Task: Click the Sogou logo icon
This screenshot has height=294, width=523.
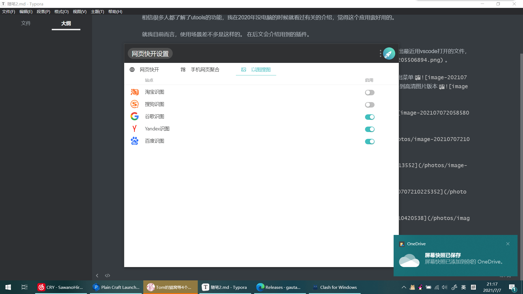Action: pos(135,104)
